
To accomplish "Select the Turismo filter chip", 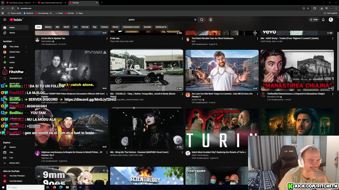I will (x=104, y=27).
